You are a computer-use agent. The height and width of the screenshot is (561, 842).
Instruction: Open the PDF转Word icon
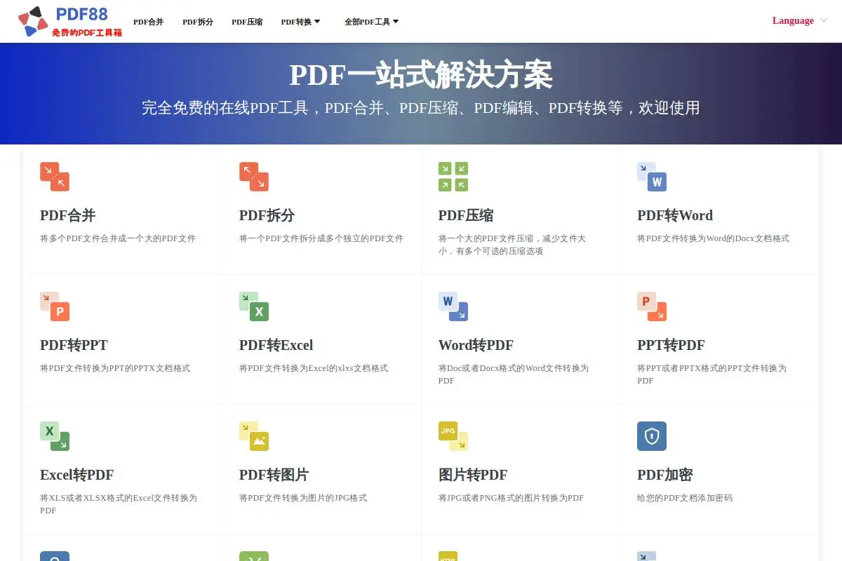[x=652, y=177]
